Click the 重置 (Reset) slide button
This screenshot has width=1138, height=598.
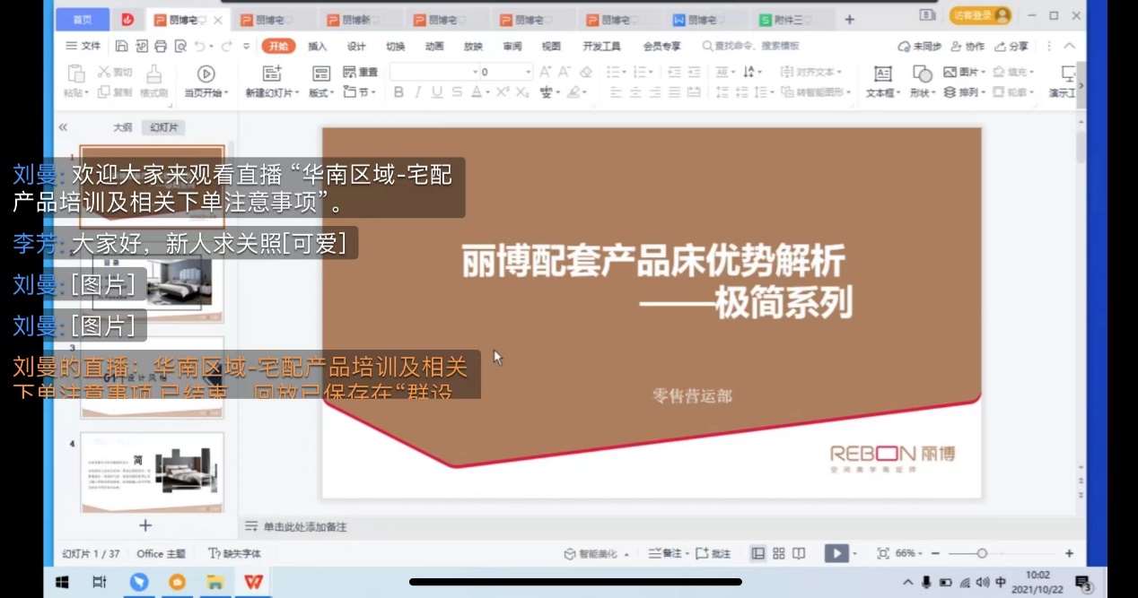pyautogui.click(x=361, y=72)
